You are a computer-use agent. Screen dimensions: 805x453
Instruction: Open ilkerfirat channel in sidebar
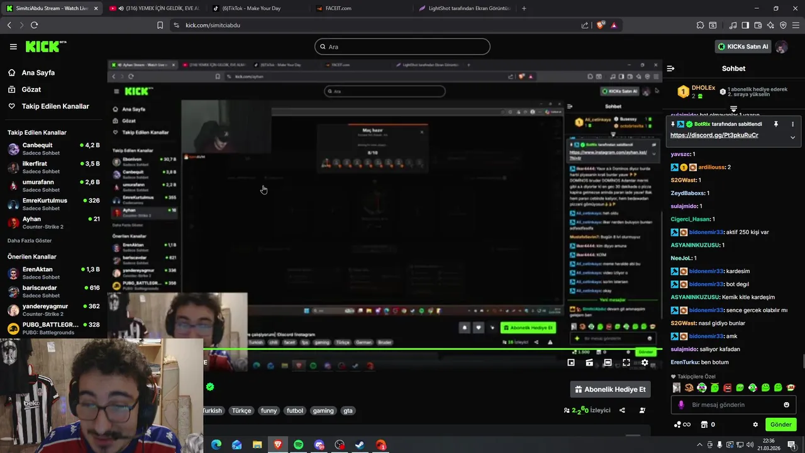pyautogui.click(x=53, y=167)
